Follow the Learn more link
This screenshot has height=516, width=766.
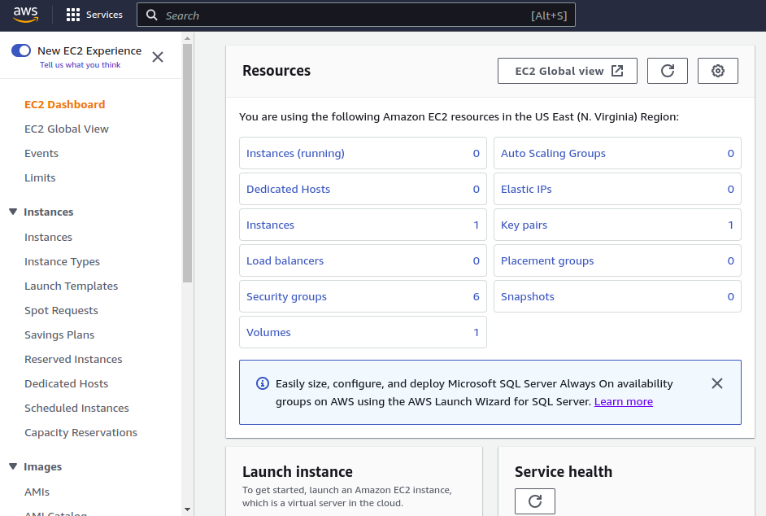coord(623,401)
